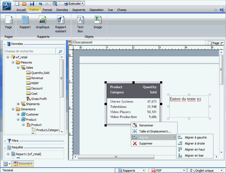Viewport: 226px width, 173px height.
Task: Collapse the Mesures folder
Action: pos(13,62)
